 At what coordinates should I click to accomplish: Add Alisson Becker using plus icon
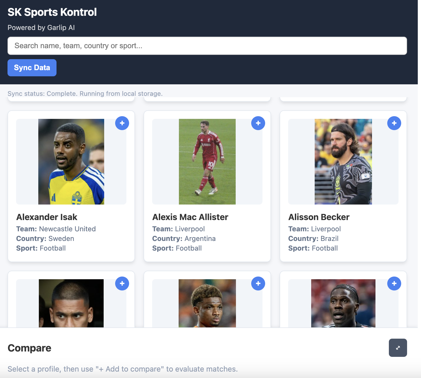click(x=394, y=123)
